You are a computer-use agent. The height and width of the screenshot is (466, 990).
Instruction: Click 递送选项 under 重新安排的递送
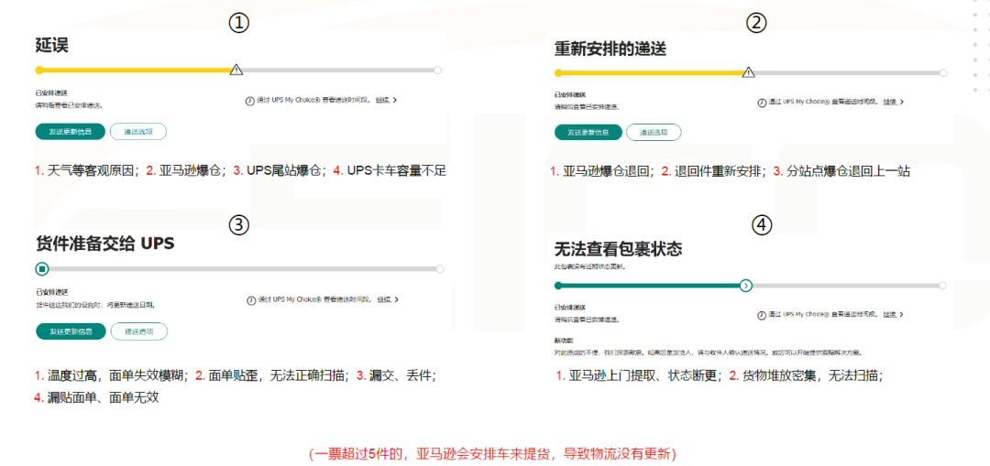tap(654, 133)
